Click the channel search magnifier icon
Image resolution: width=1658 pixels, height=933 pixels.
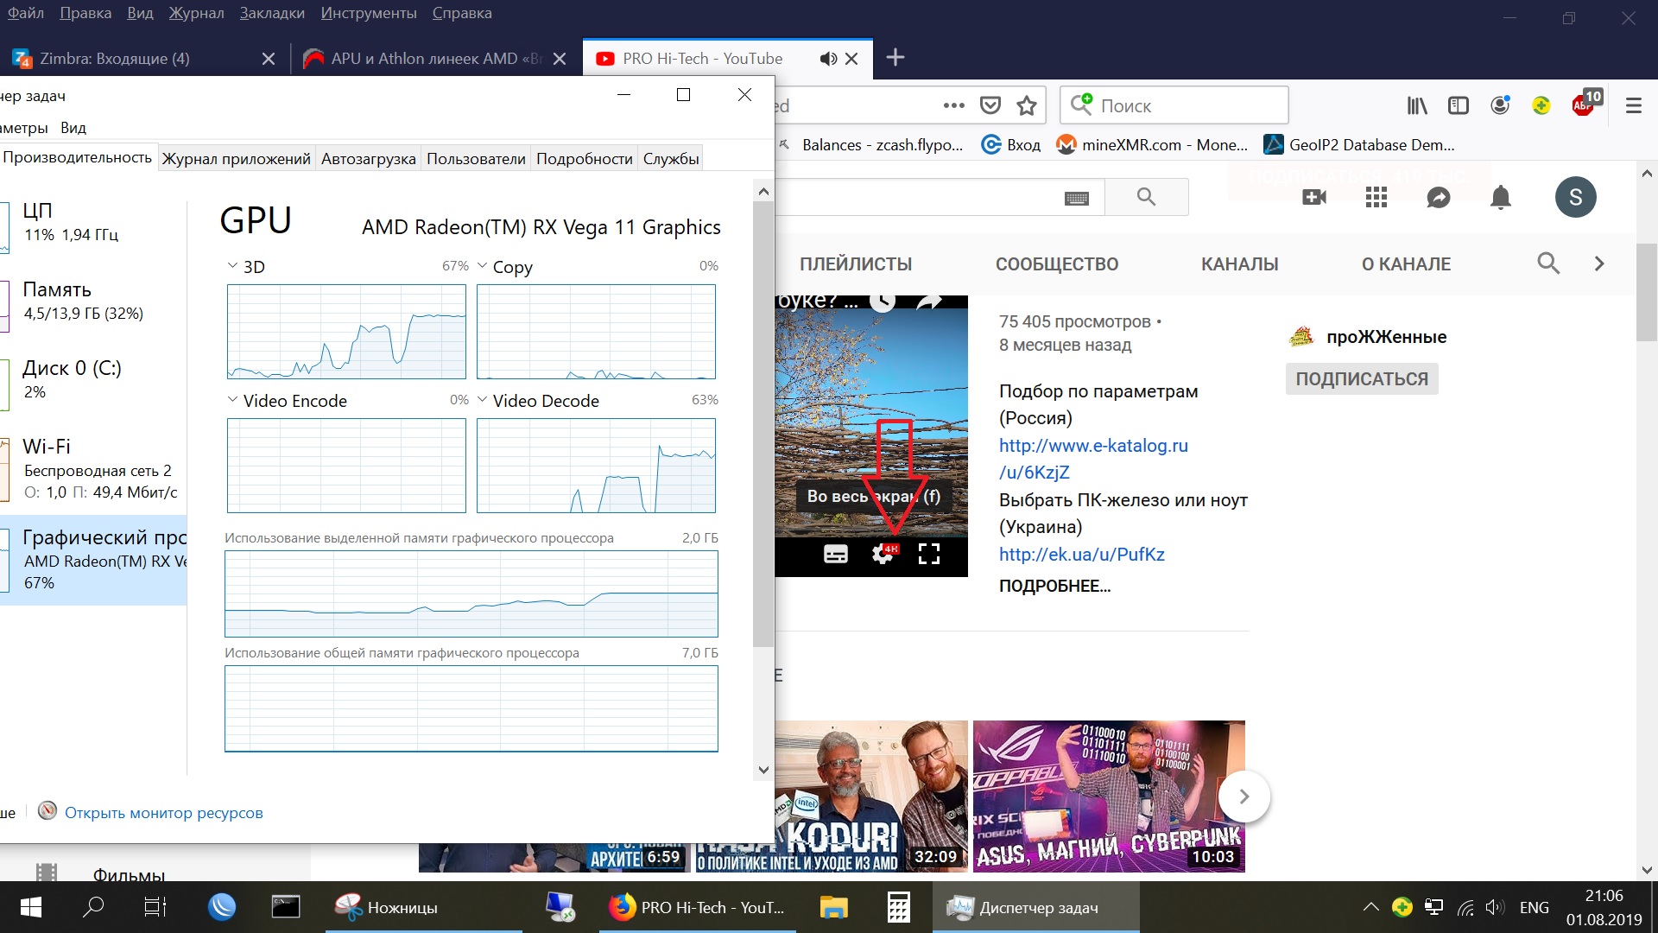[x=1548, y=263]
